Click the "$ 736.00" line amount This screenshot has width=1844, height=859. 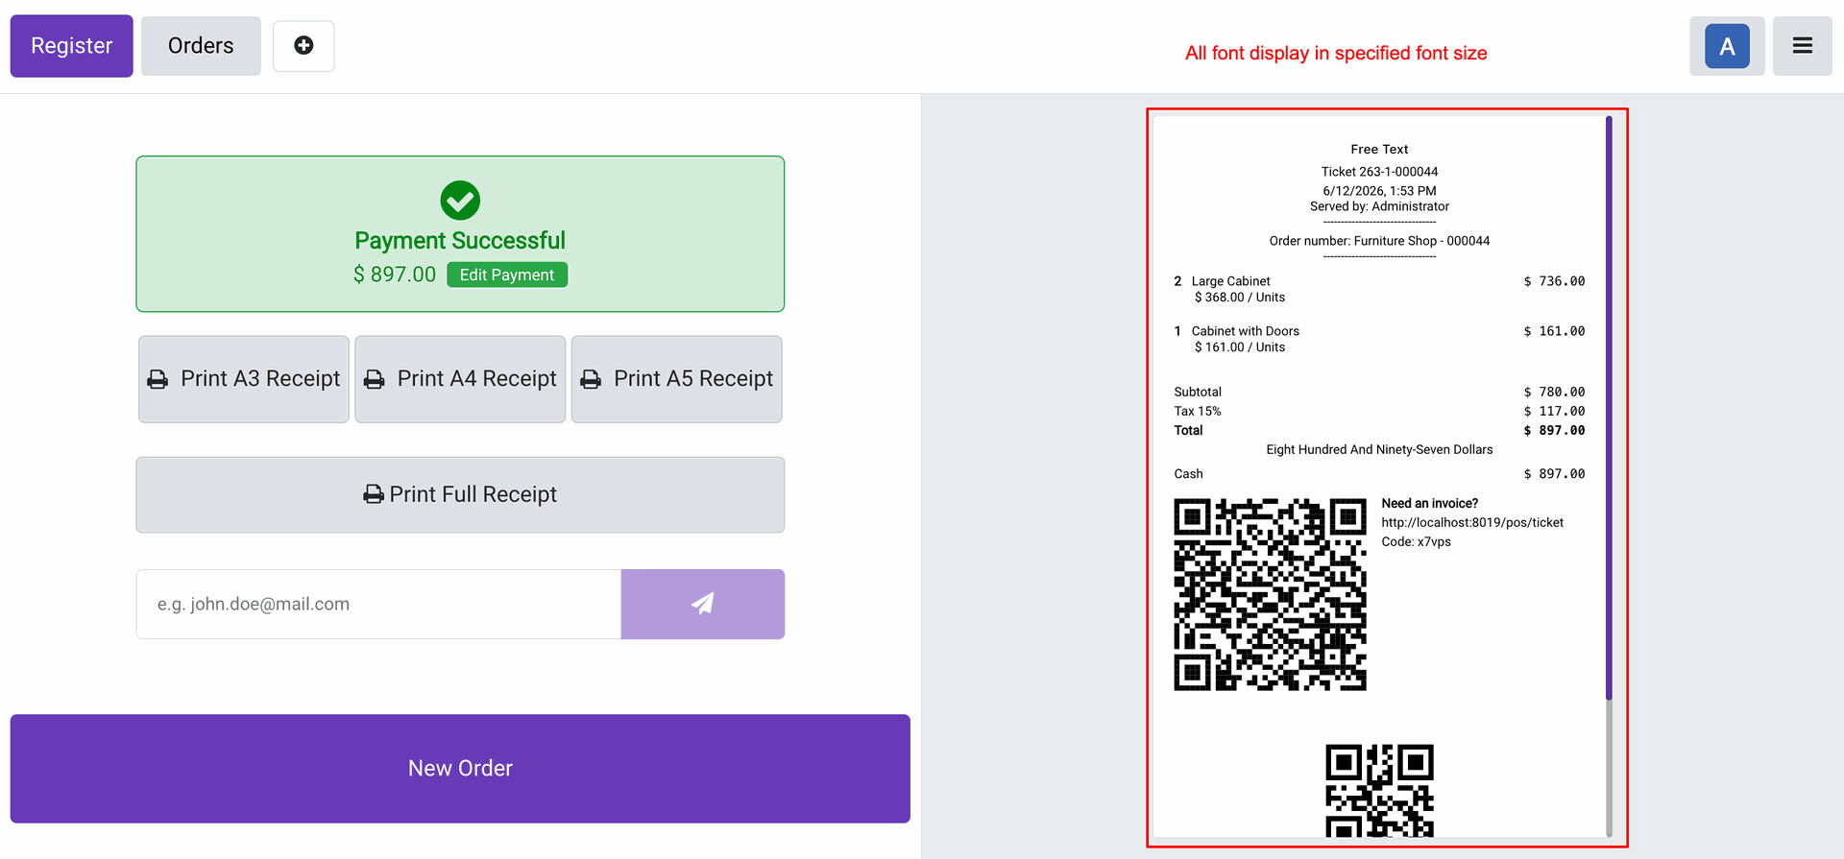[1554, 281]
